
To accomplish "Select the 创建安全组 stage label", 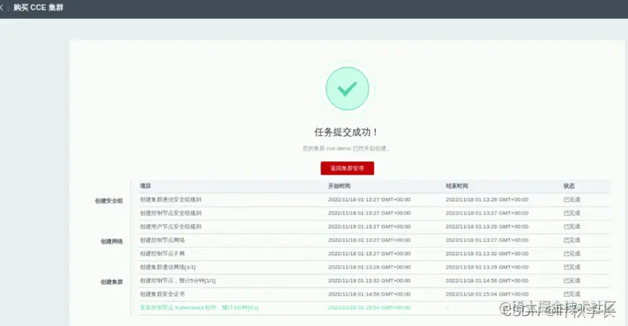I will pyautogui.click(x=109, y=201).
